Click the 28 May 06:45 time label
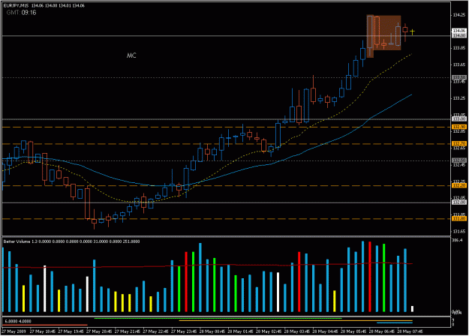Viewport: 469px width, 336px height. click(x=381, y=331)
